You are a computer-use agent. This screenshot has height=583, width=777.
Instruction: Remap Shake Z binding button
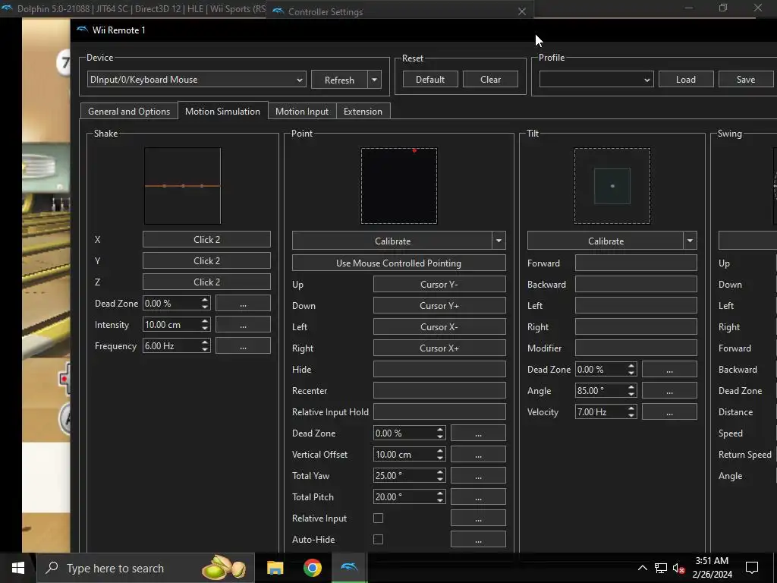[x=206, y=282]
